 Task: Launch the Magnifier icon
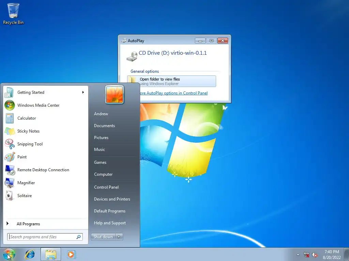point(9,182)
